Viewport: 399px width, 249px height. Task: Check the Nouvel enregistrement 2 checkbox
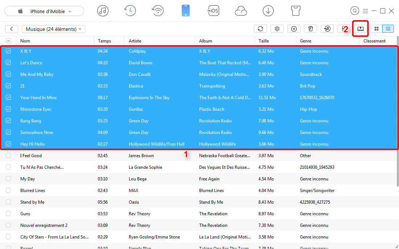[x=8, y=225]
